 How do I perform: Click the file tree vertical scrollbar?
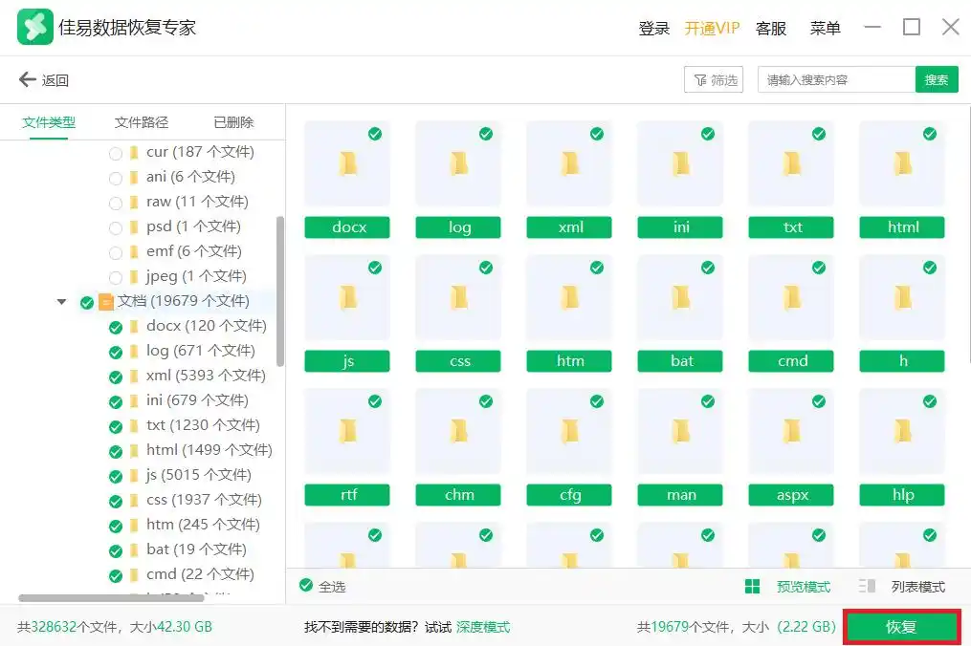pyautogui.click(x=279, y=291)
